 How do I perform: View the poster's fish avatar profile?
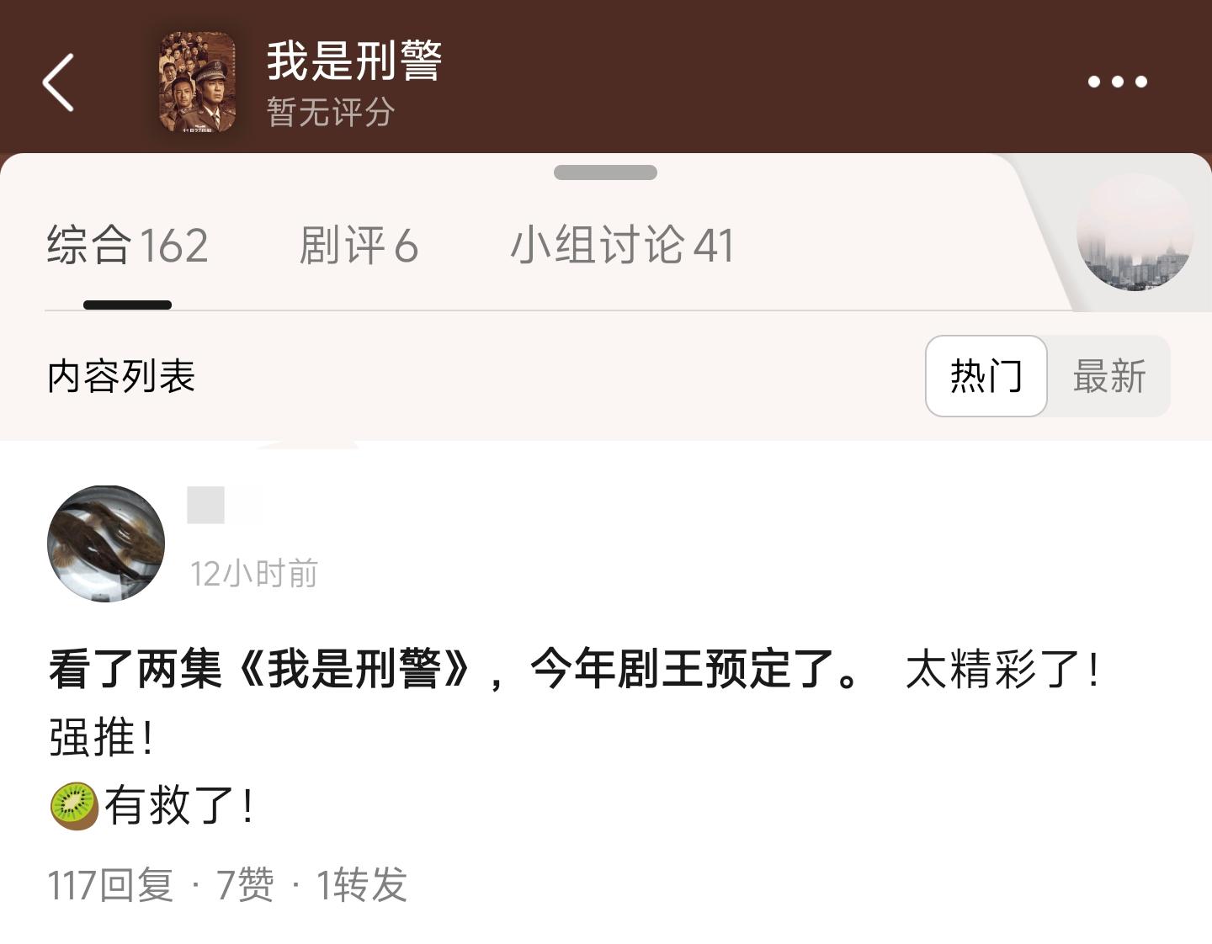coord(106,544)
